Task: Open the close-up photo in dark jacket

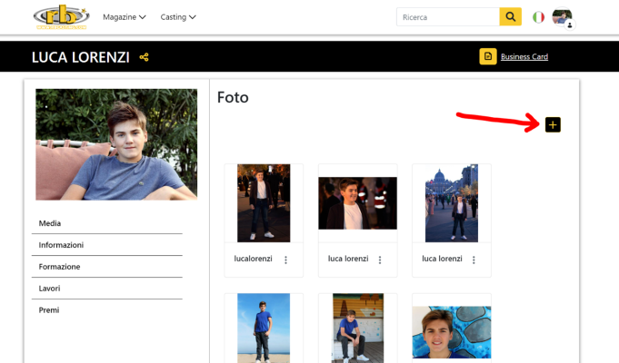Action: pyautogui.click(x=357, y=203)
